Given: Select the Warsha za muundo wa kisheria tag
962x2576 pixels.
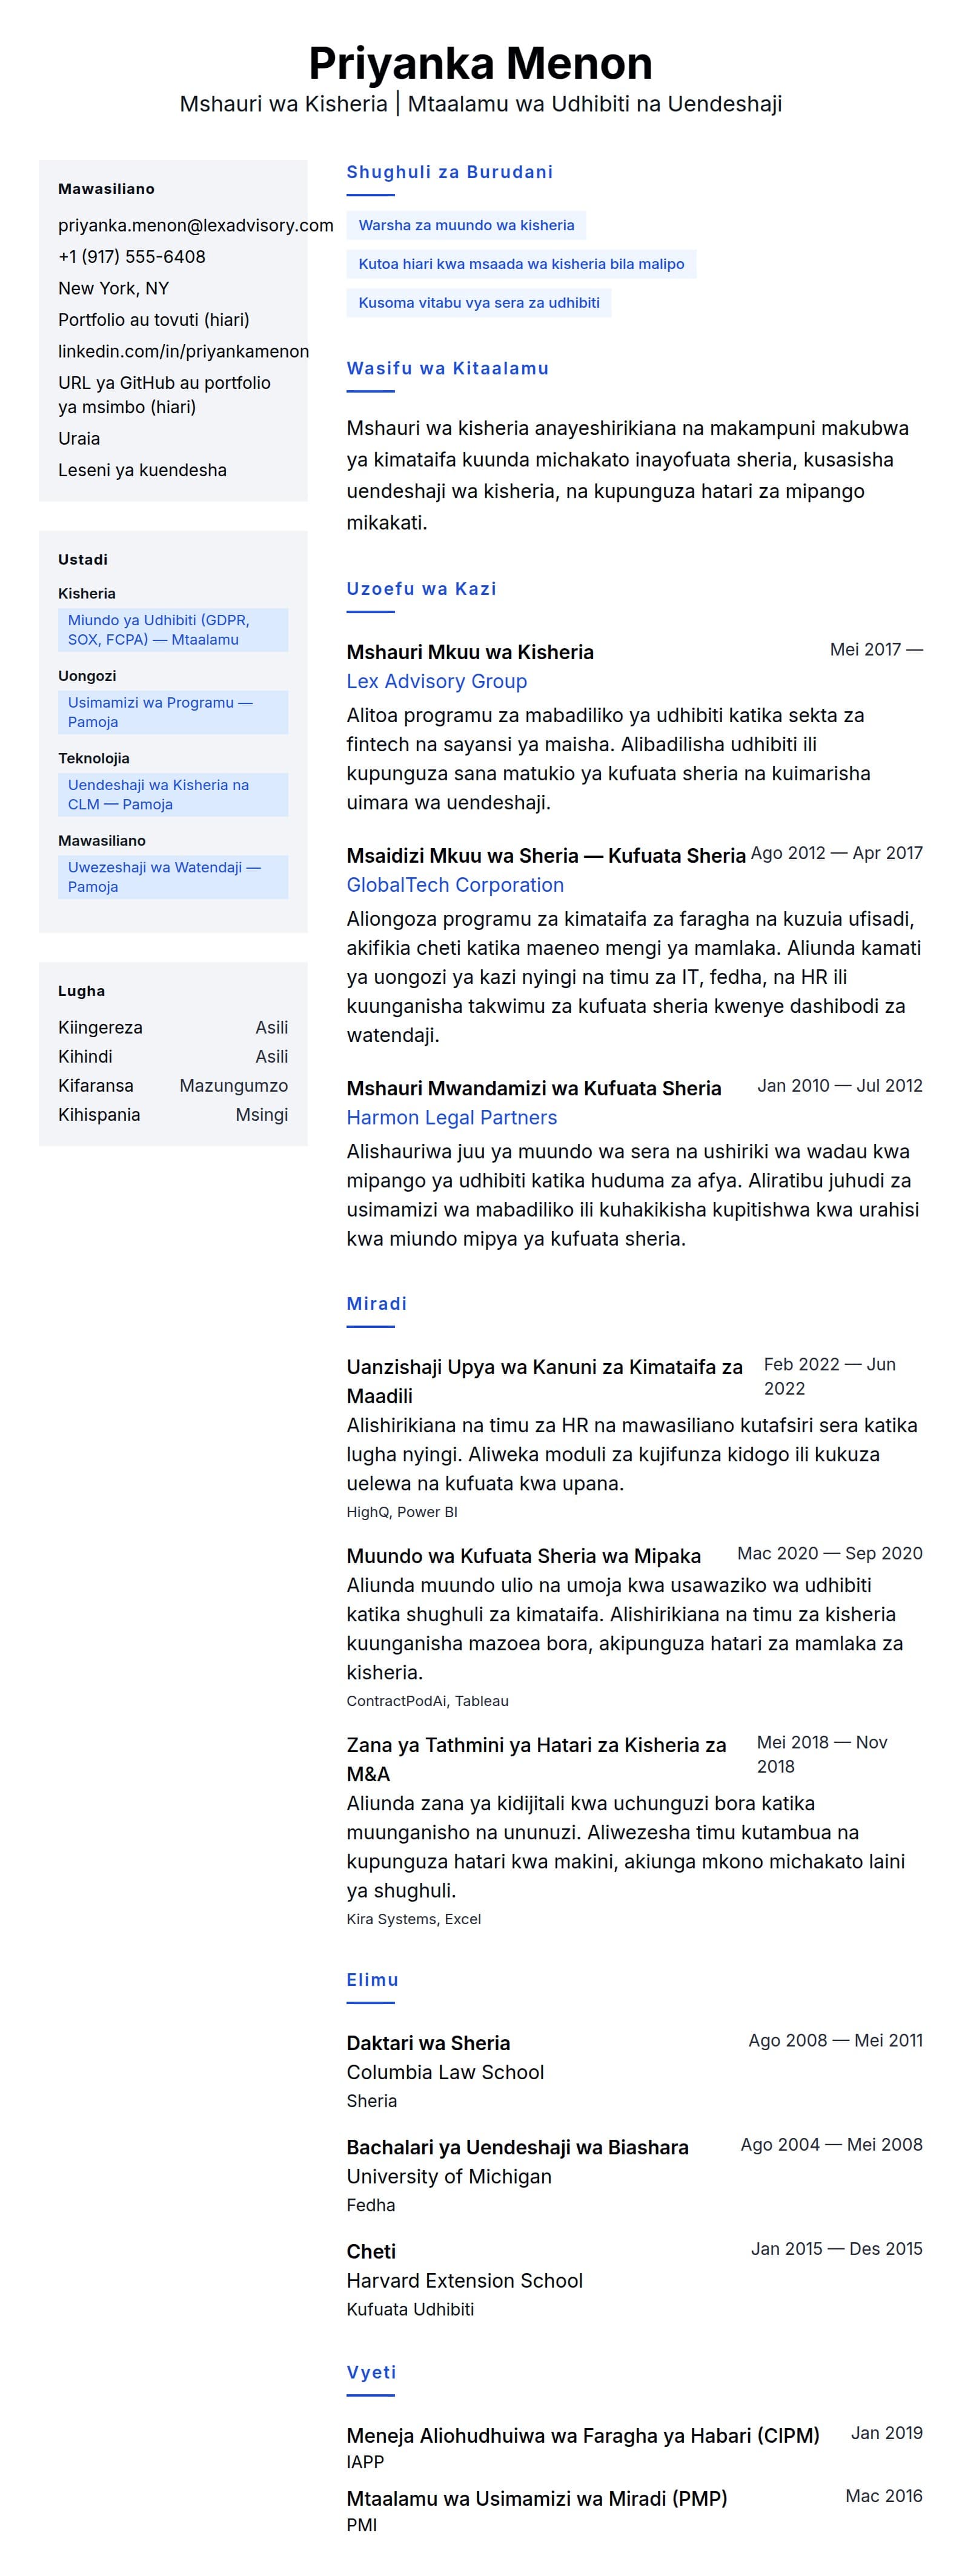Looking at the screenshot, I should click(466, 225).
